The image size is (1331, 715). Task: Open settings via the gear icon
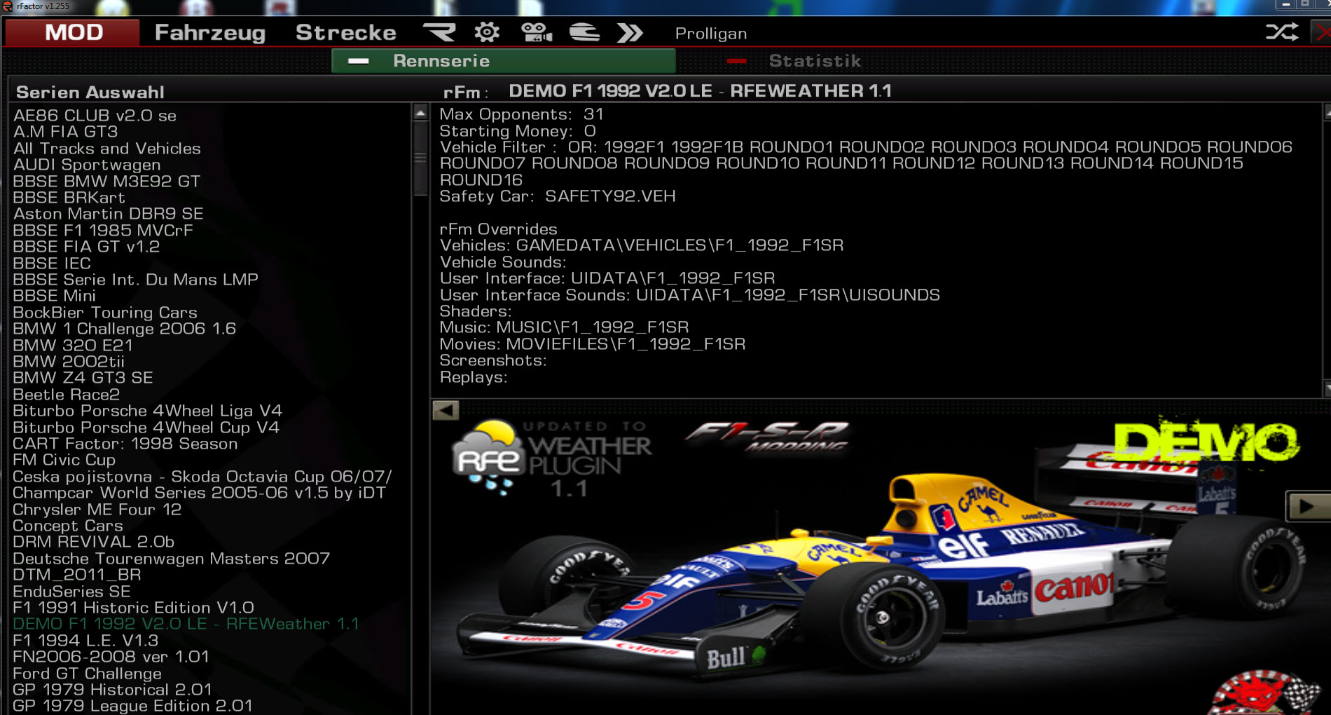pyautogui.click(x=487, y=32)
